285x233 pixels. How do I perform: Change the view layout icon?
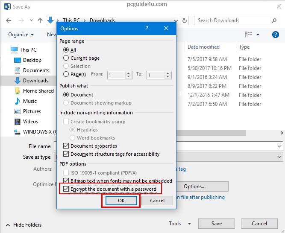pos(249,35)
